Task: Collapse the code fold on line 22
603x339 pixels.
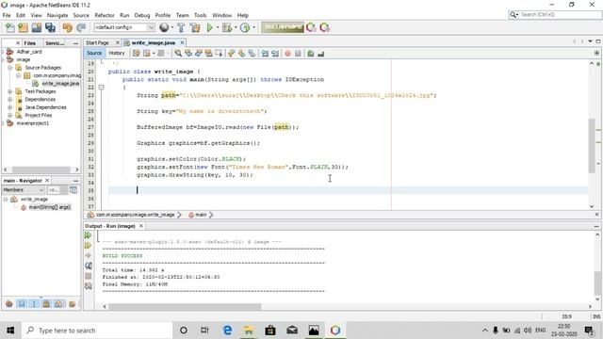Action: [101, 88]
